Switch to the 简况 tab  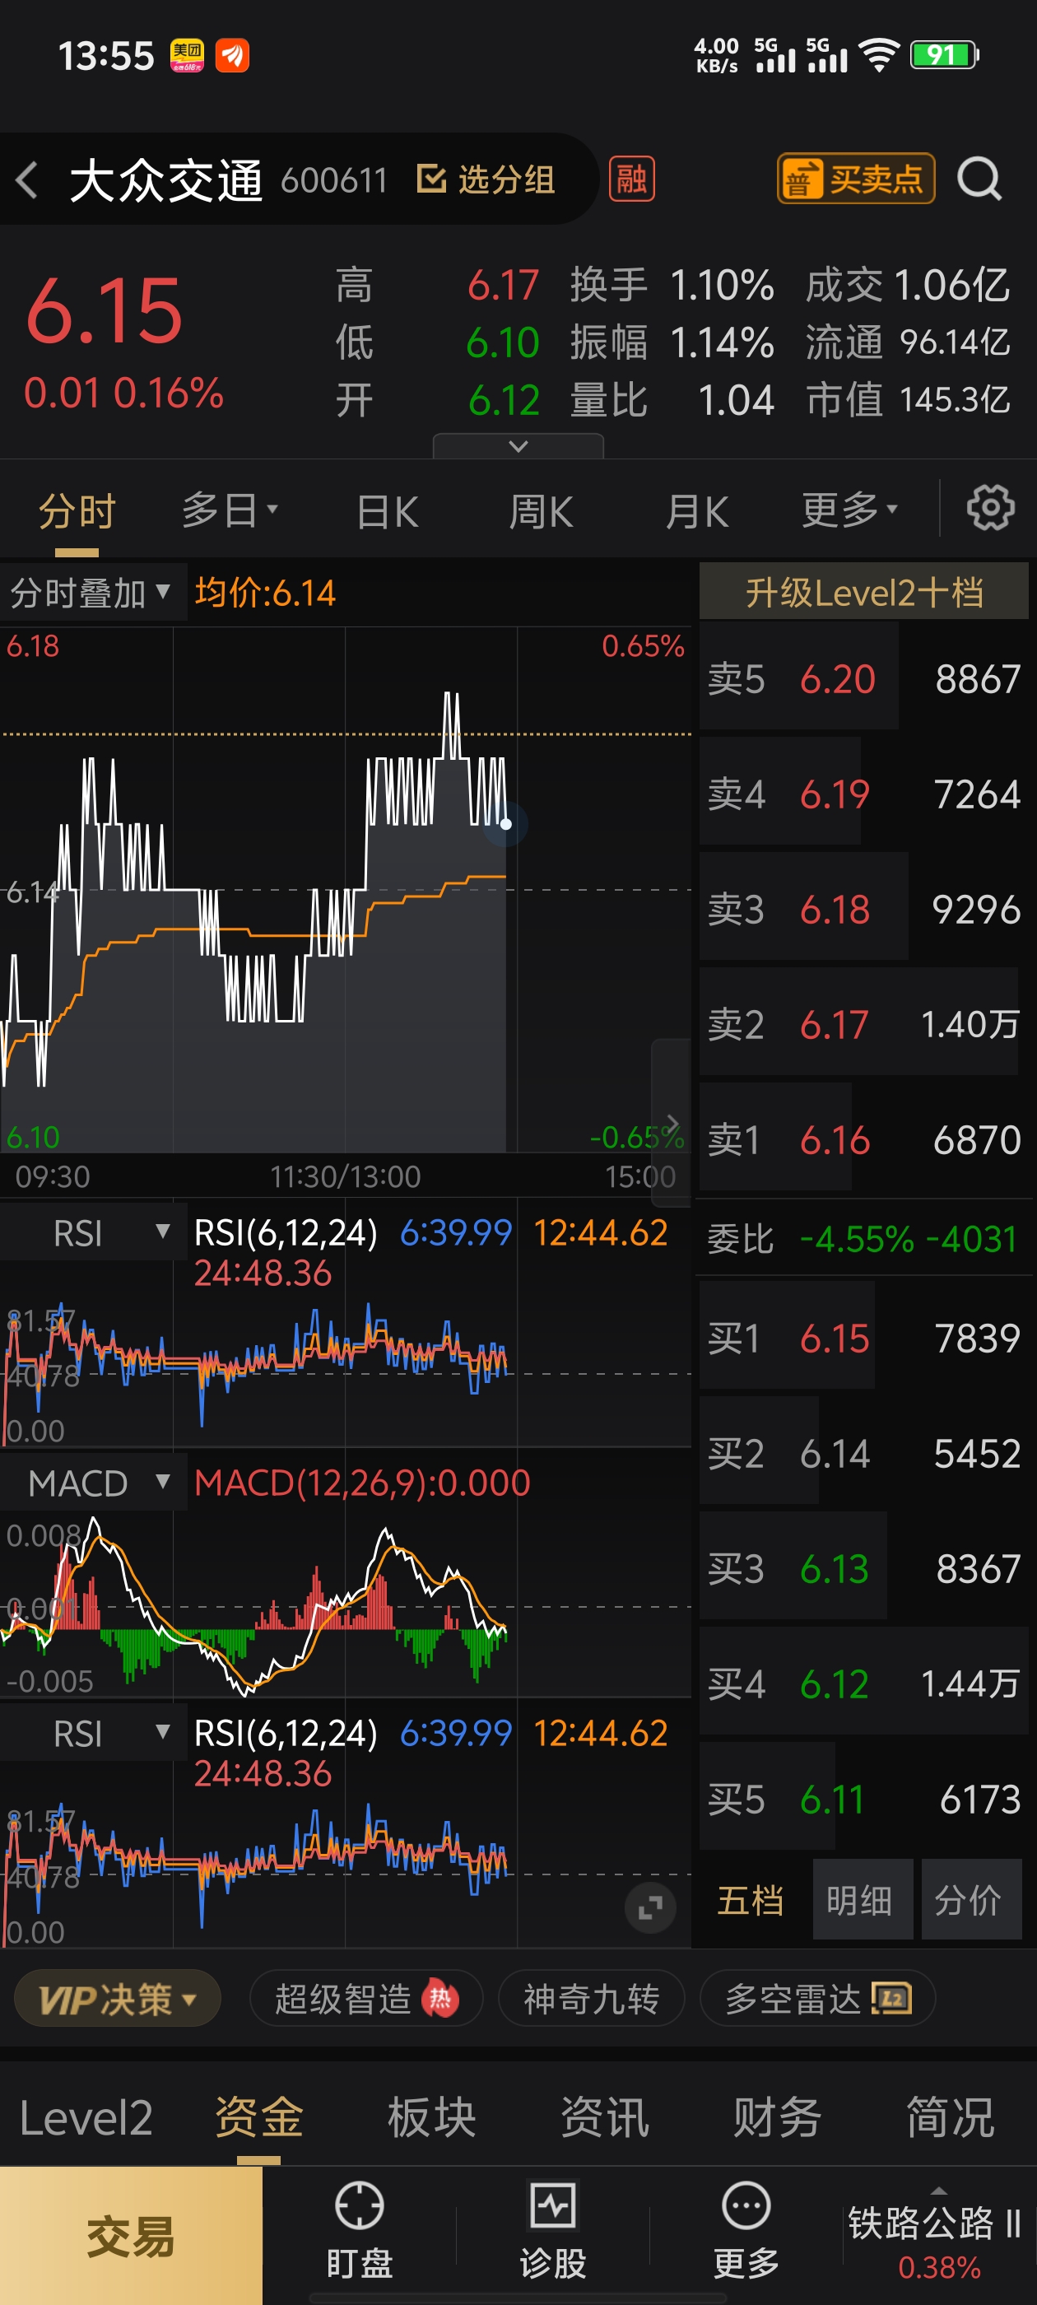coord(951,2117)
